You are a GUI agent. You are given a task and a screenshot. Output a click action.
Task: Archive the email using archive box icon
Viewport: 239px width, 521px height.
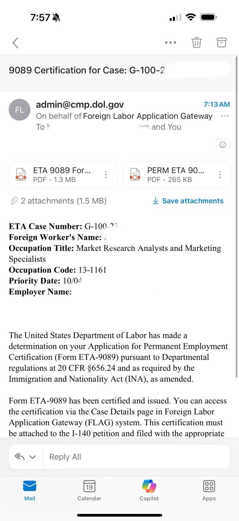coord(221,42)
